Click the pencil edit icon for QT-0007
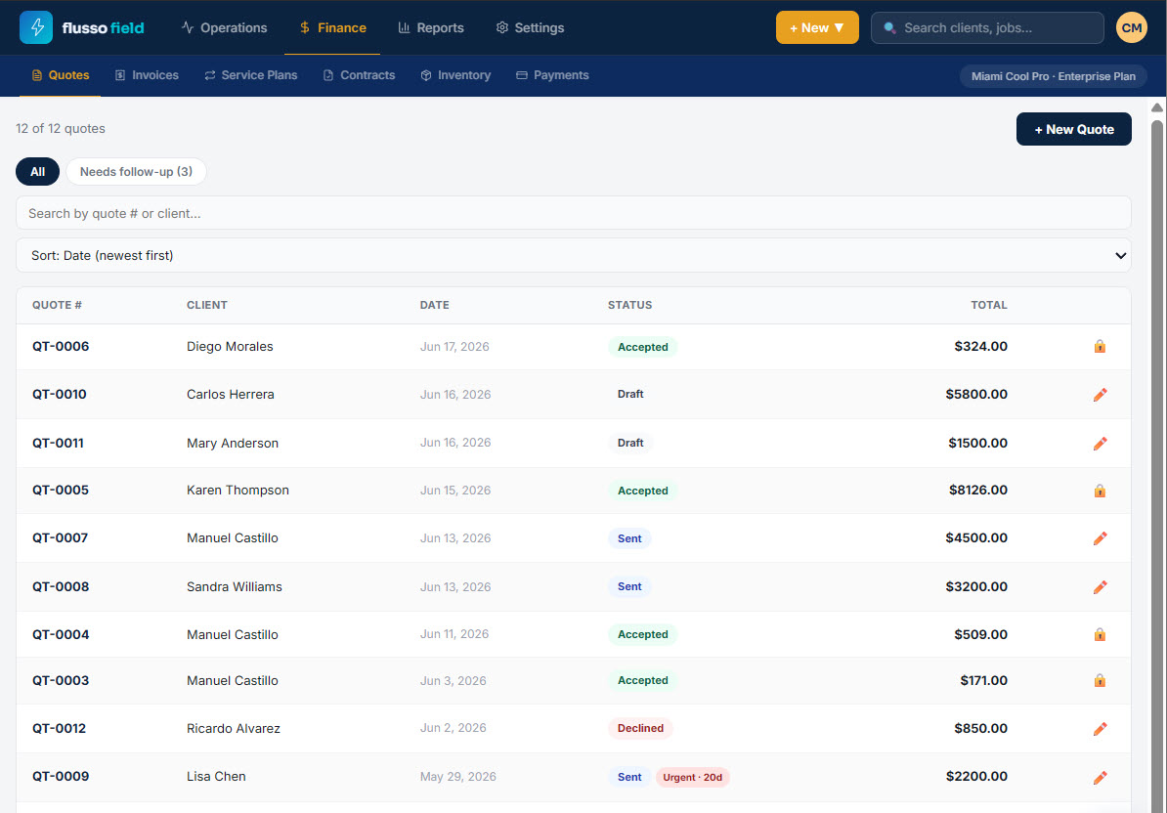This screenshot has width=1167, height=813. click(x=1100, y=538)
